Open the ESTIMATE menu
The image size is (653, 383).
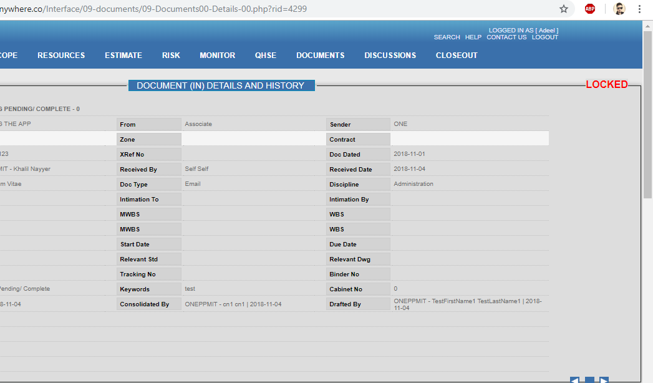[x=123, y=56]
